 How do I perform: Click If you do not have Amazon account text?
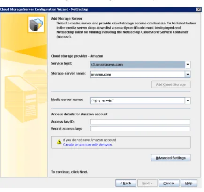click(90, 140)
